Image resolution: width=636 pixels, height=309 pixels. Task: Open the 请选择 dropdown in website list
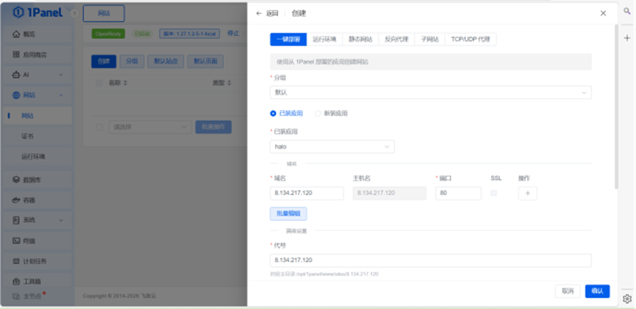[x=150, y=127]
